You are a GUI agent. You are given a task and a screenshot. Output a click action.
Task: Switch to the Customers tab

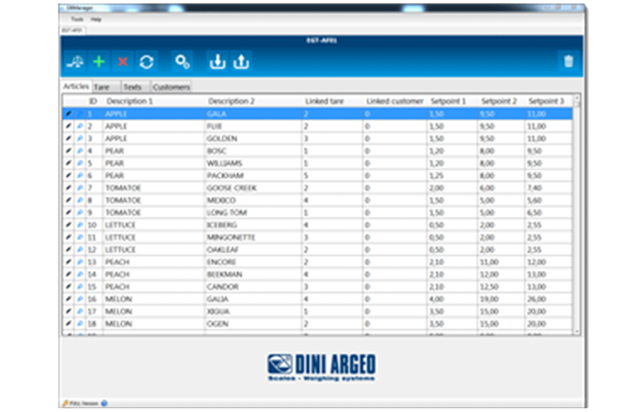tap(172, 87)
